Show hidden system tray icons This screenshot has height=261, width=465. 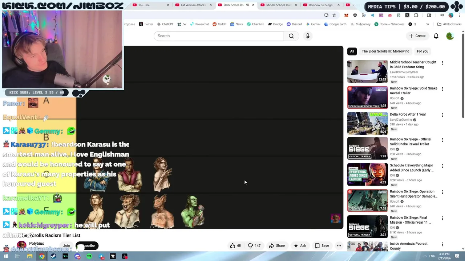click(425, 256)
